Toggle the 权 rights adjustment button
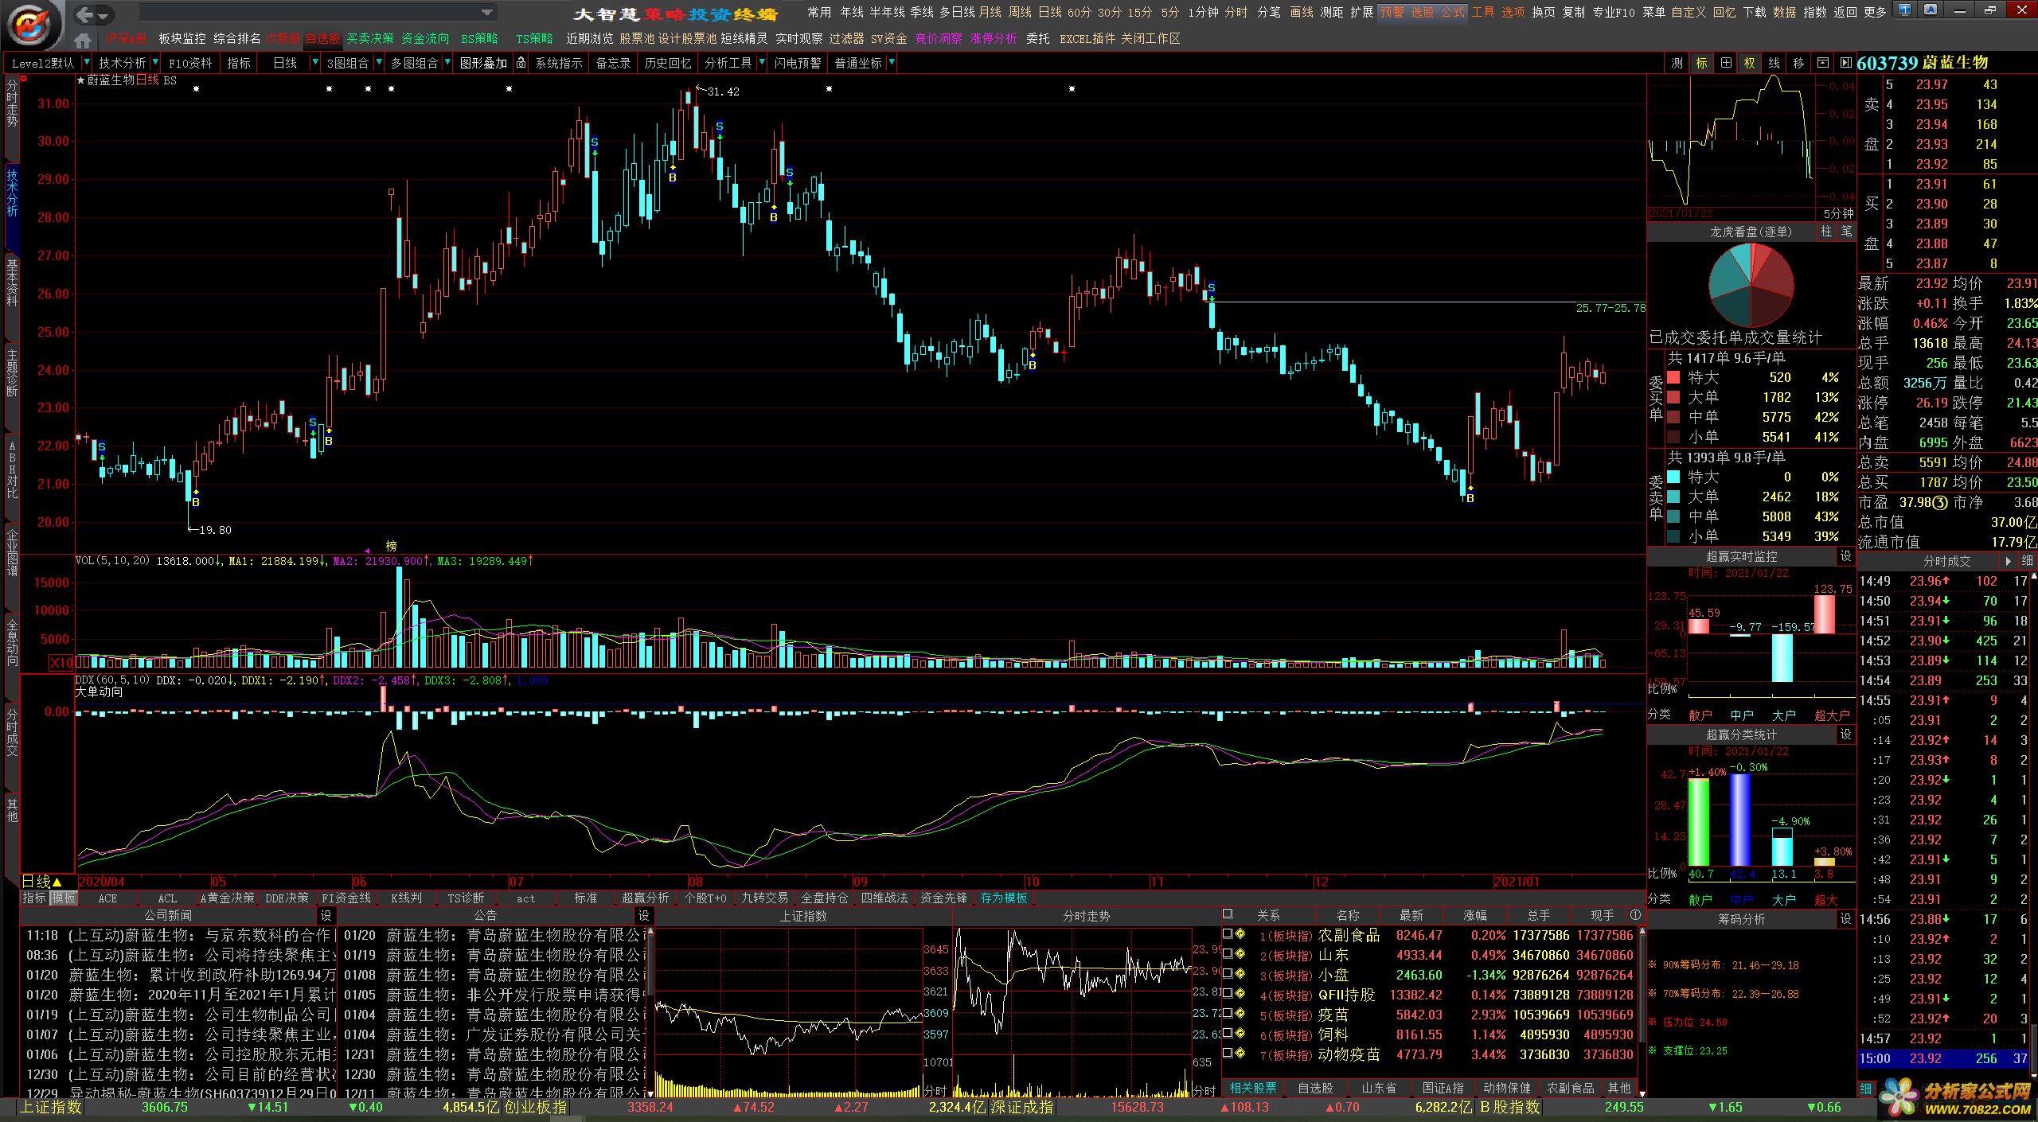Image resolution: width=2038 pixels, height=1122 pixels. pyautogui.click(x=1749, y=63)
